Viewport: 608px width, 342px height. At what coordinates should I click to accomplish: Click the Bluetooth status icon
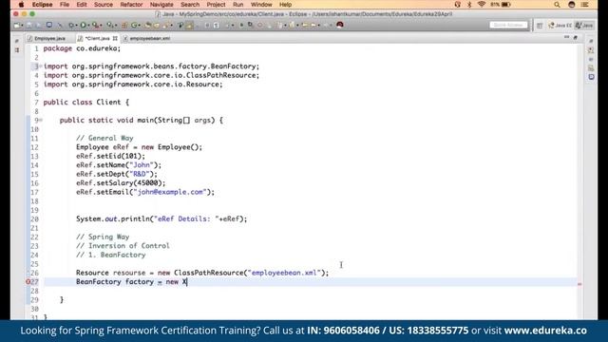click(468, 5)
